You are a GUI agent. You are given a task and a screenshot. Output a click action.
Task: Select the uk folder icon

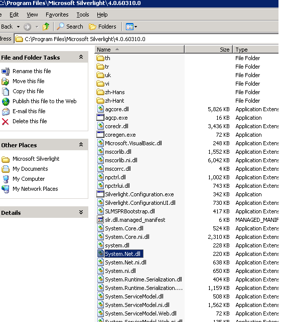coord(100,75)
